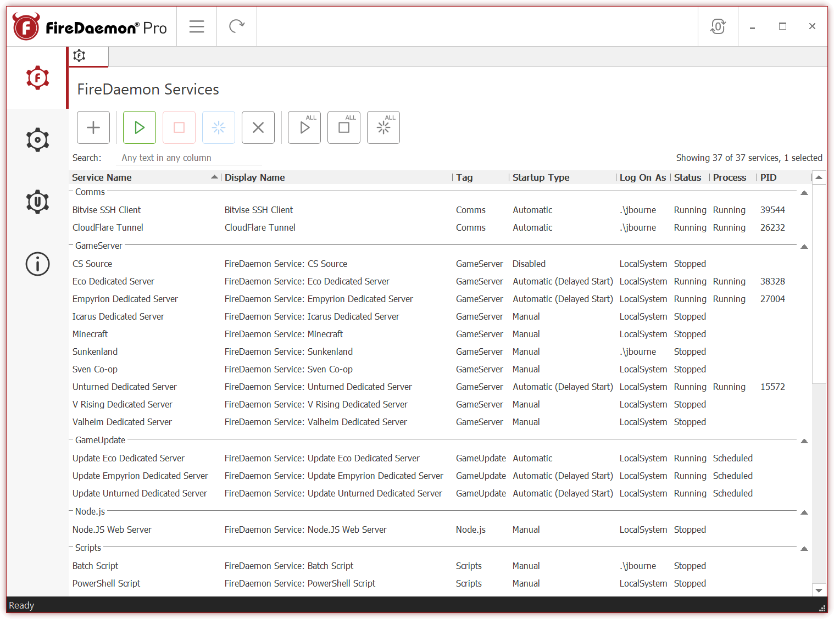Click the vertical scrollbar thumb

pos(819,284)
